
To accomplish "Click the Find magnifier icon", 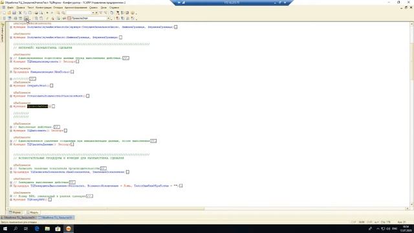I will pos(58,13).
